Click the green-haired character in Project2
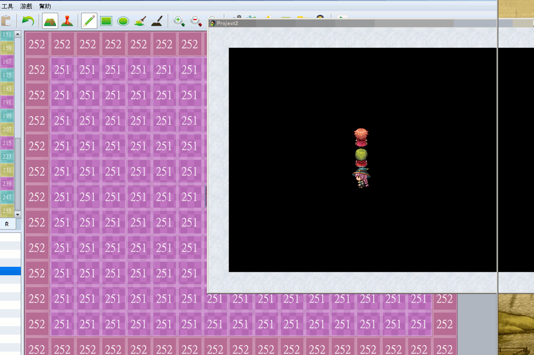534x355 pixels. (361, 158)
